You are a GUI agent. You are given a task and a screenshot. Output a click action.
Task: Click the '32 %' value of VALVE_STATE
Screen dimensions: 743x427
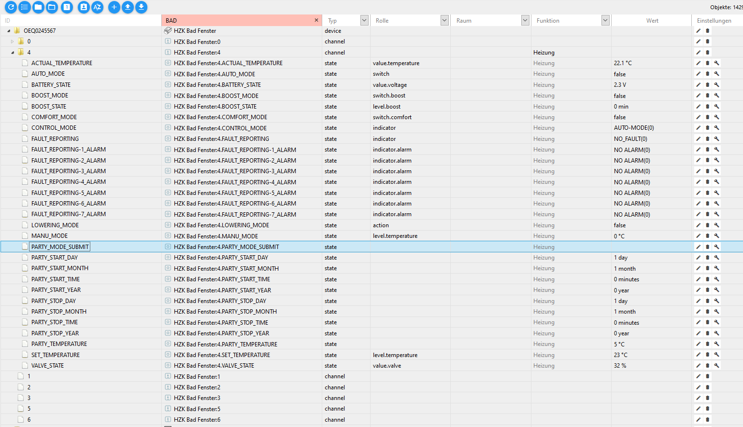[620, 366]
